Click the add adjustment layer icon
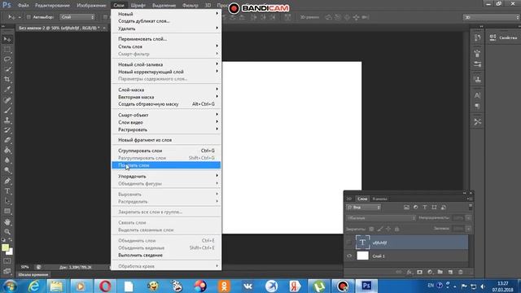The height and width of the screenshot is (293, 521). point(430,272)
